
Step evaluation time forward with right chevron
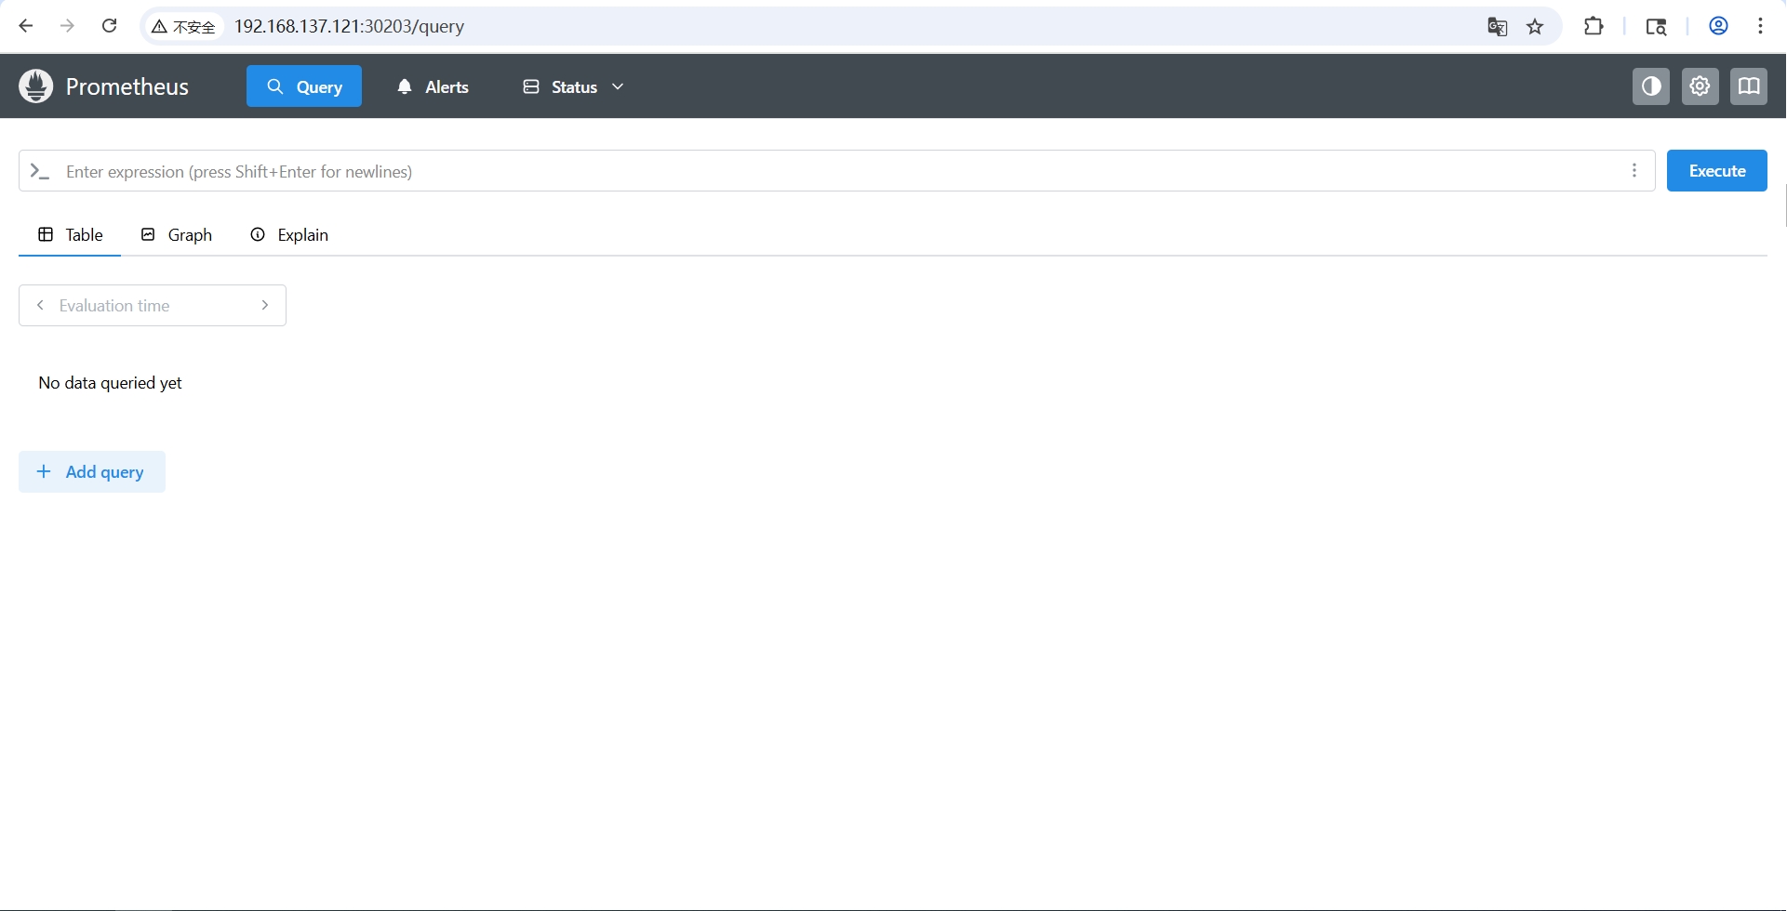pos(265,305)
